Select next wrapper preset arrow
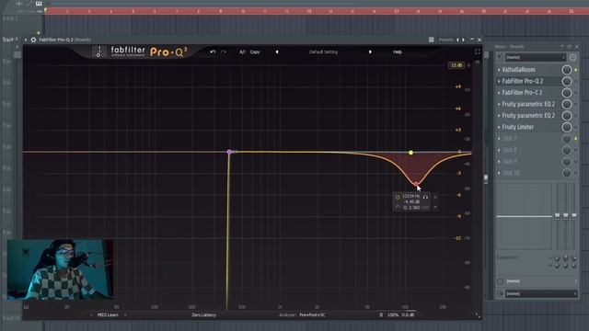Viewport: 589px width, 331px height. coord(463,40)
